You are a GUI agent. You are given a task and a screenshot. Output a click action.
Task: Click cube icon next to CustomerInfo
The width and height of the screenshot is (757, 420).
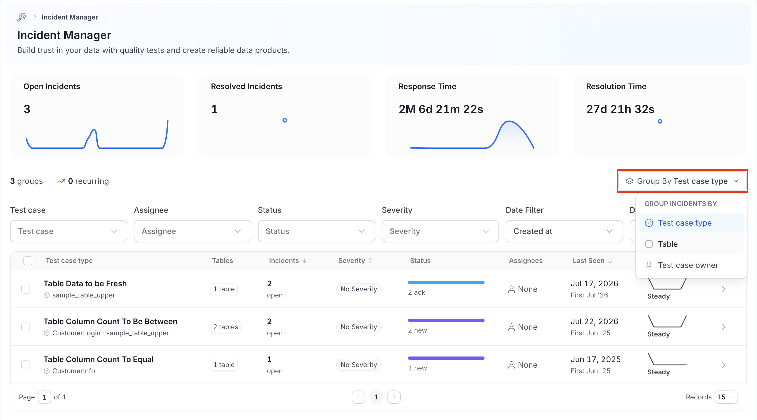click(x=46, y=371)
